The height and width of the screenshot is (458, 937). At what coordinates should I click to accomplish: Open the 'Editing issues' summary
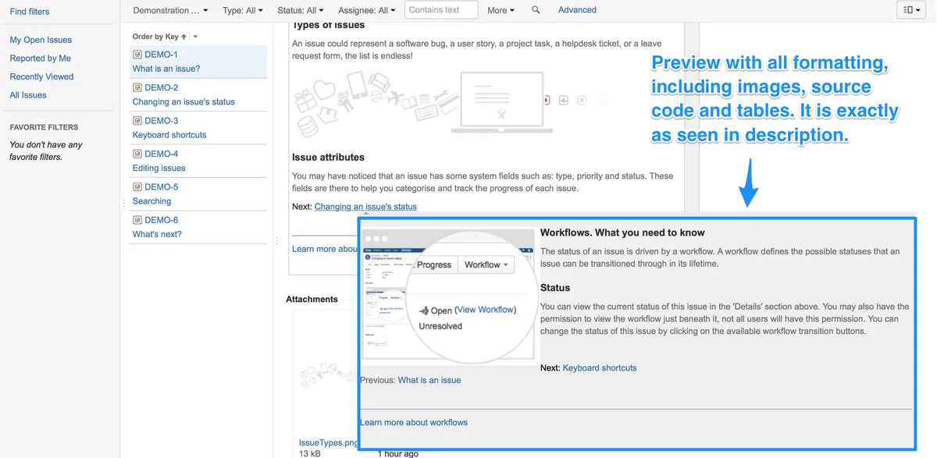tap(159, 168)
